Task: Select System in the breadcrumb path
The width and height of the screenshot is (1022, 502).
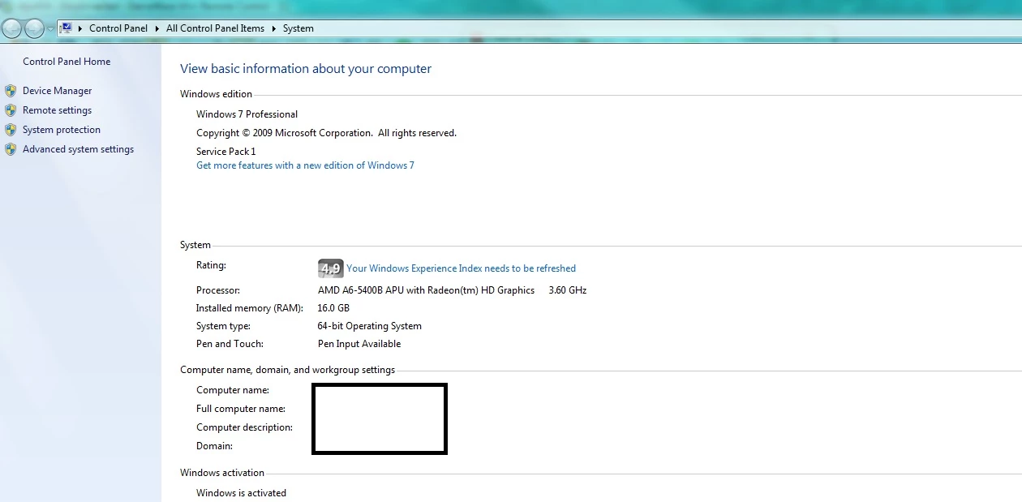Action: click(298, 28)
